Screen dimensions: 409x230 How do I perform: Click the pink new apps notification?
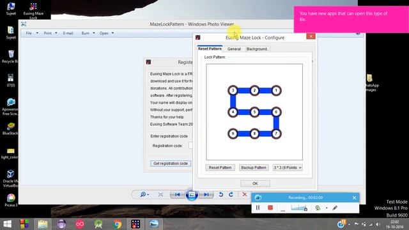click(x=351, y=20)
